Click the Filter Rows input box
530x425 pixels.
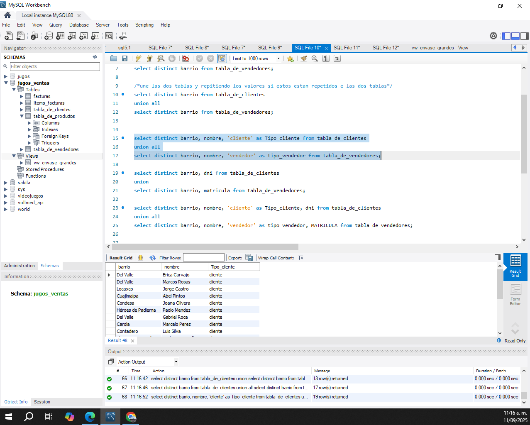tap(204, 258)
